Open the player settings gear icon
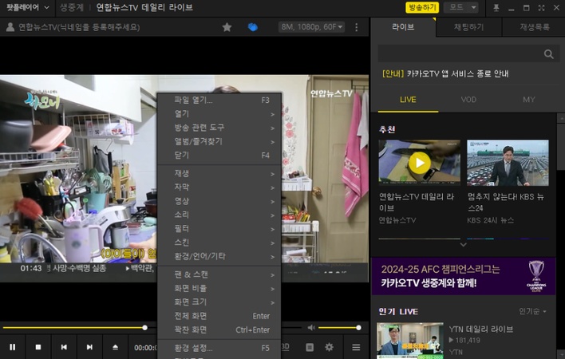This screenshot has height=359, width=565. click(x=329, y=347)
